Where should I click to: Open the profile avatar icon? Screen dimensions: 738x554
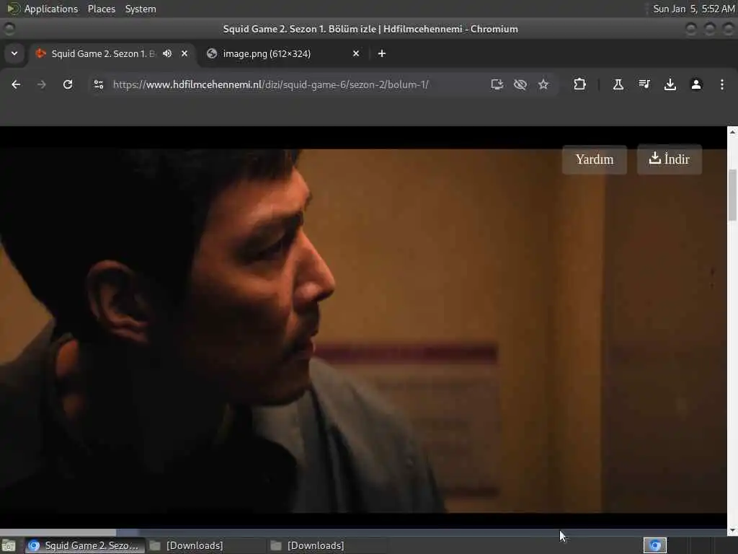[695, 84]
